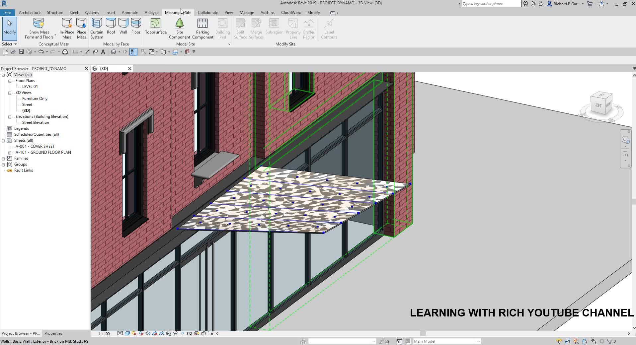Select the LEFT face on the ViewCube
636x345 pixels.
[x=597, y=105]
